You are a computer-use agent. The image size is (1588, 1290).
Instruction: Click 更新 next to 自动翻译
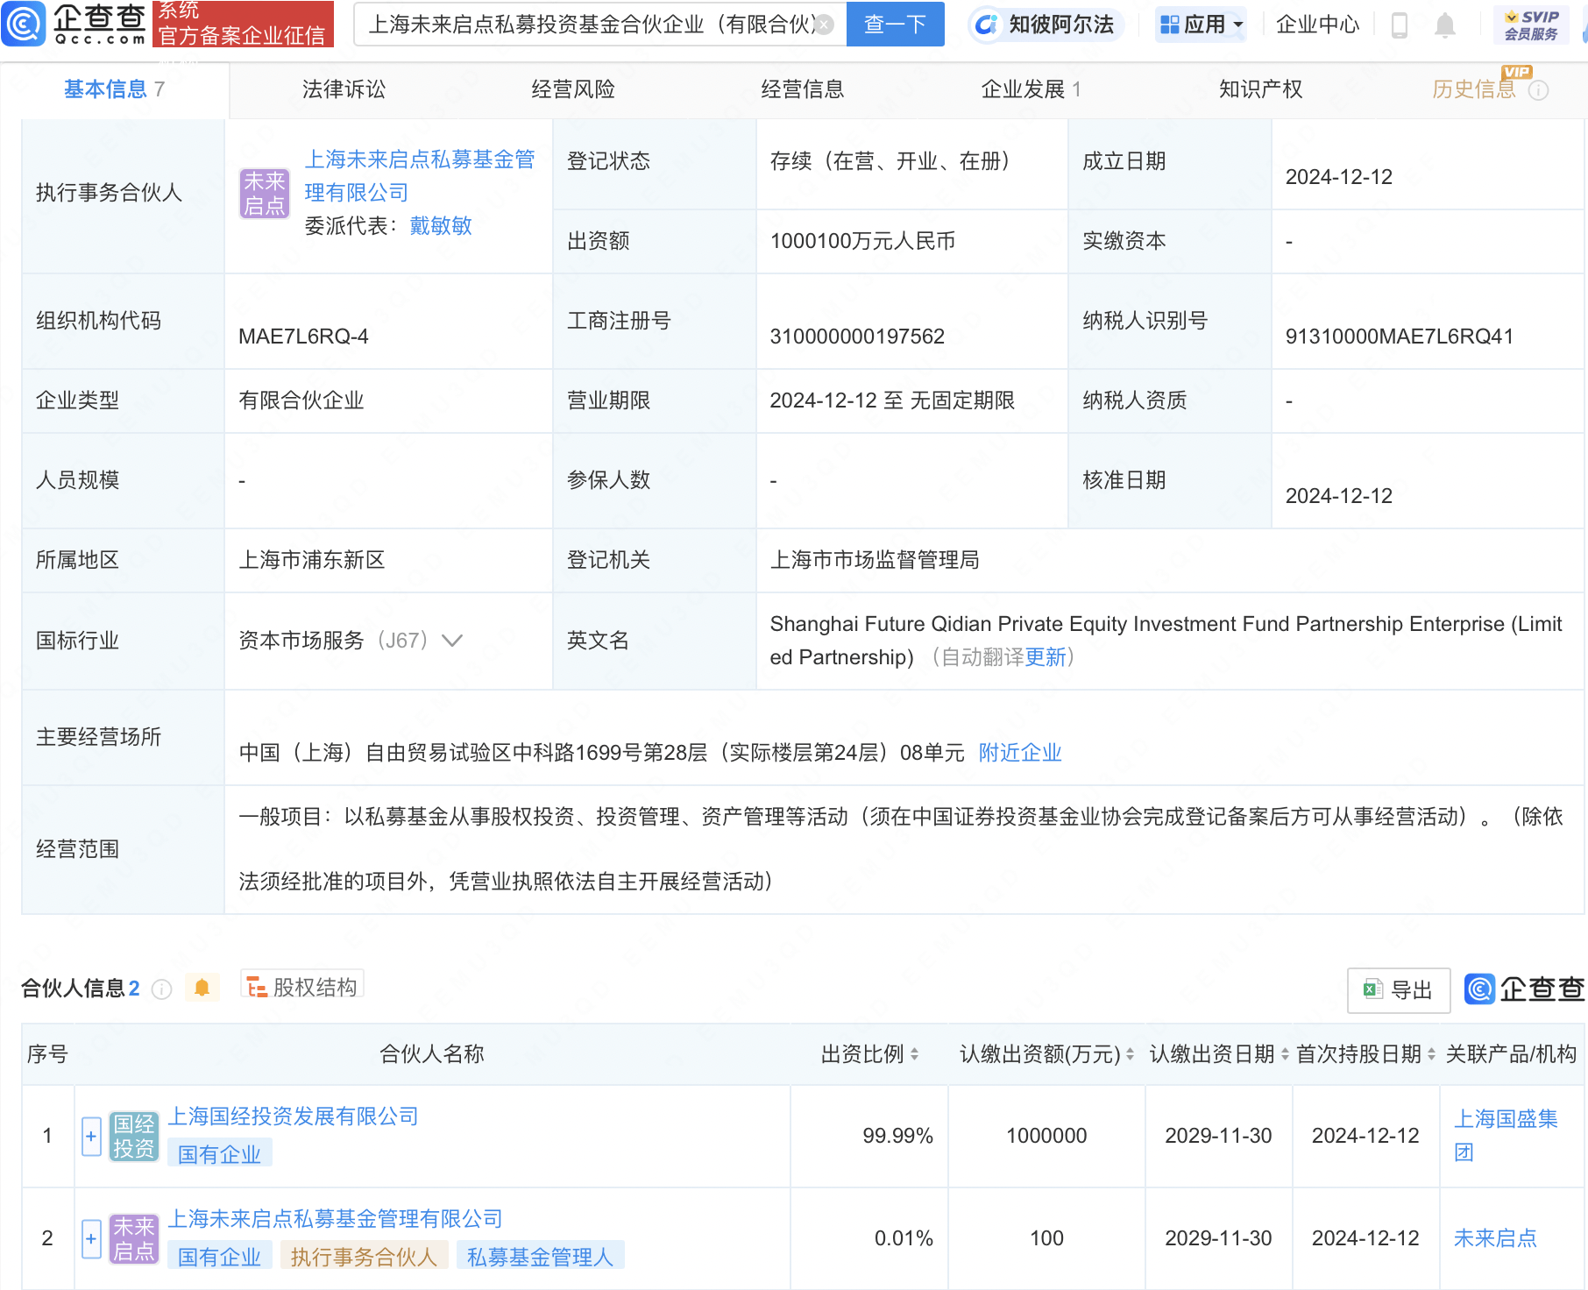(x=1046, y=657)
